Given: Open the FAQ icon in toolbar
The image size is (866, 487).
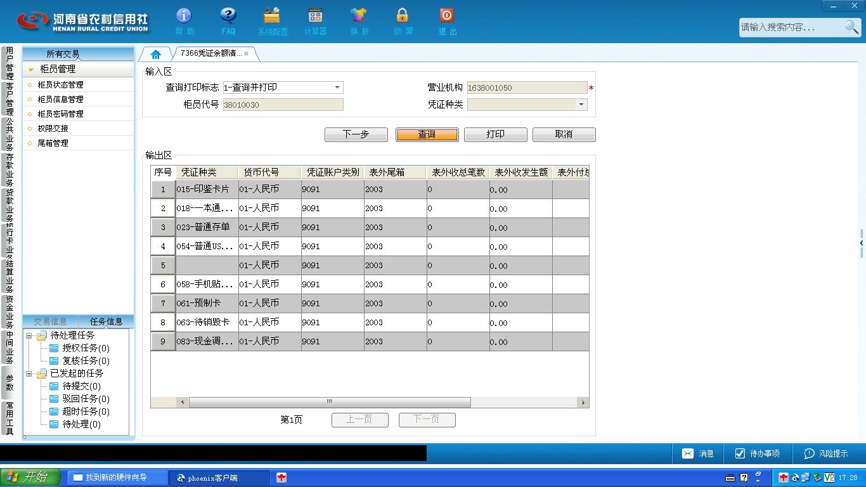Looking at the screenshot, I should 228,15.
